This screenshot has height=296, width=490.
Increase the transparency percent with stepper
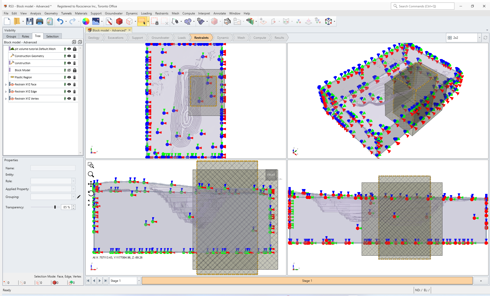point(73,206)
